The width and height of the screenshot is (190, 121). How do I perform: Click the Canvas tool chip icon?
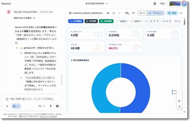pyautogui.click(x=14, y=106)
